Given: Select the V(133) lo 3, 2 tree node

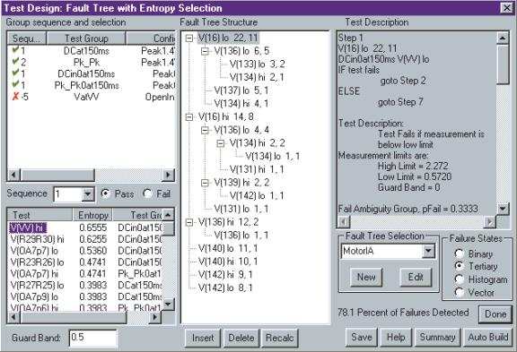Looking at the screenshot, I should (x=257, y=64).
